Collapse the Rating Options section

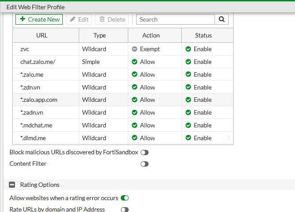[x=12, y=185]
